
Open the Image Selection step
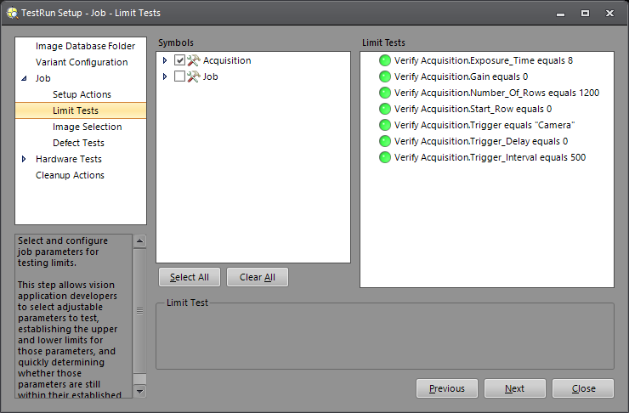(87, 127)
